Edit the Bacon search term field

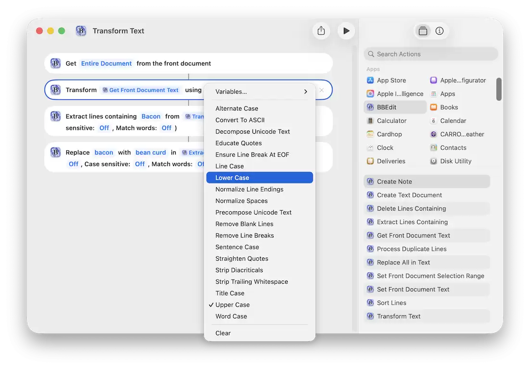(151, 116)
